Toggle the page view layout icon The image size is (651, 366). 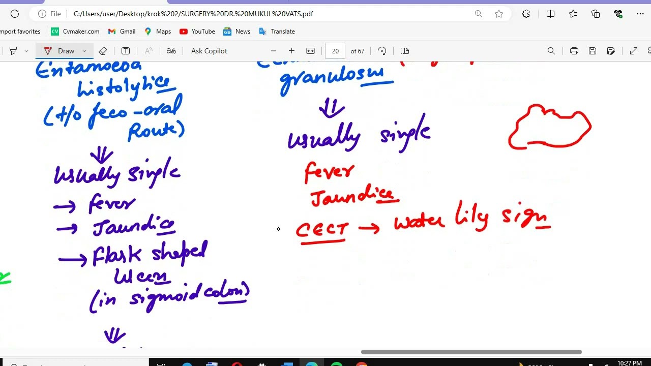point(405,51)
